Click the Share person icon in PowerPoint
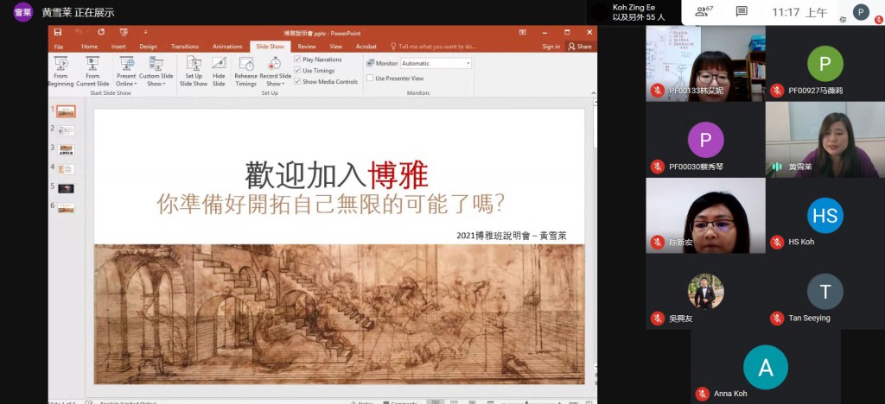The height and width of the screenshot is (404, 885). (x=572, y=47)
